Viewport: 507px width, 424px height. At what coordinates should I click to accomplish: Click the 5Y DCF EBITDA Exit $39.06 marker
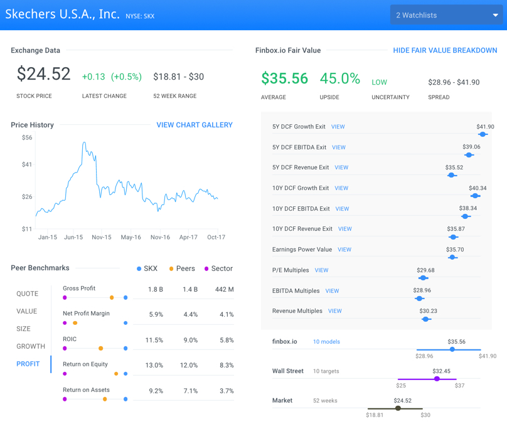pos(469,155)
